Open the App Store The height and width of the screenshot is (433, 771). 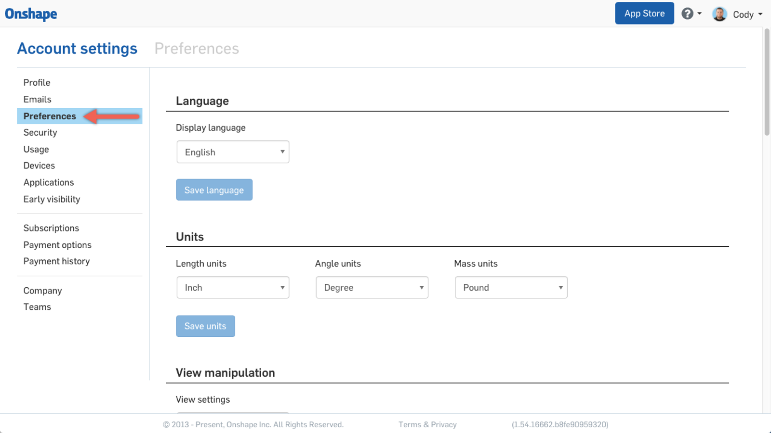click(x=644, y=13)
